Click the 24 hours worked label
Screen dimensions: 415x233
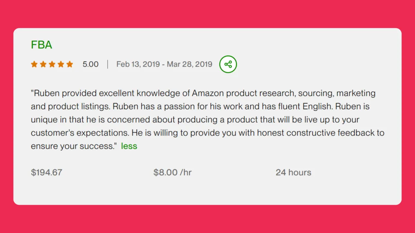click(x=294, y=173)
